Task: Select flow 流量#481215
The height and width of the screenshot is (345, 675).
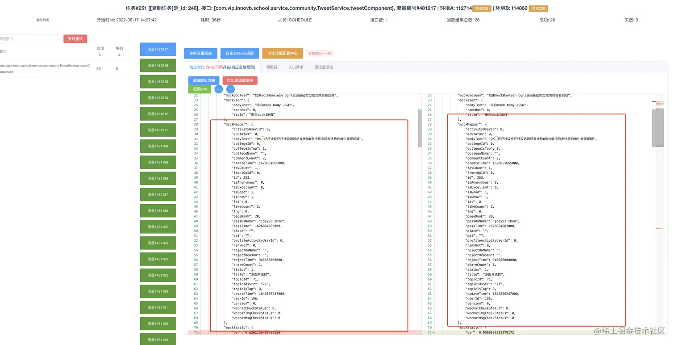Action: point(158,82)
